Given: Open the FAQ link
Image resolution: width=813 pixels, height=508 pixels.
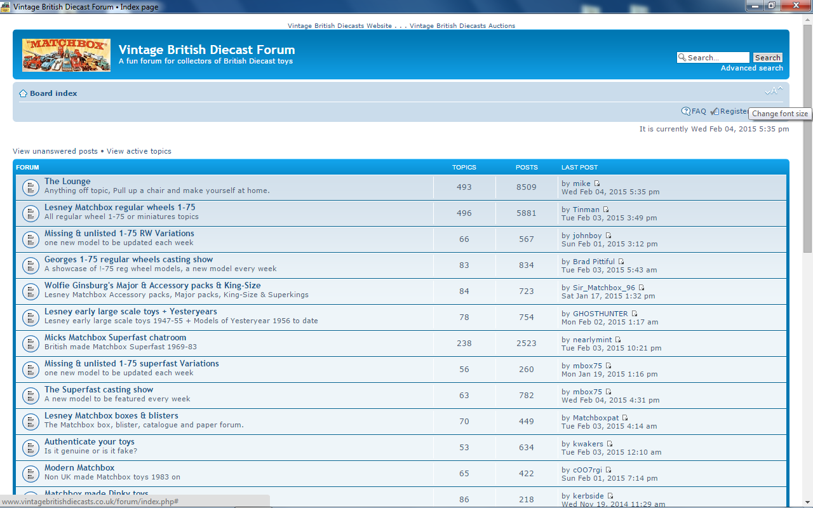Looking at the screenshot, I should coord(699,111).
